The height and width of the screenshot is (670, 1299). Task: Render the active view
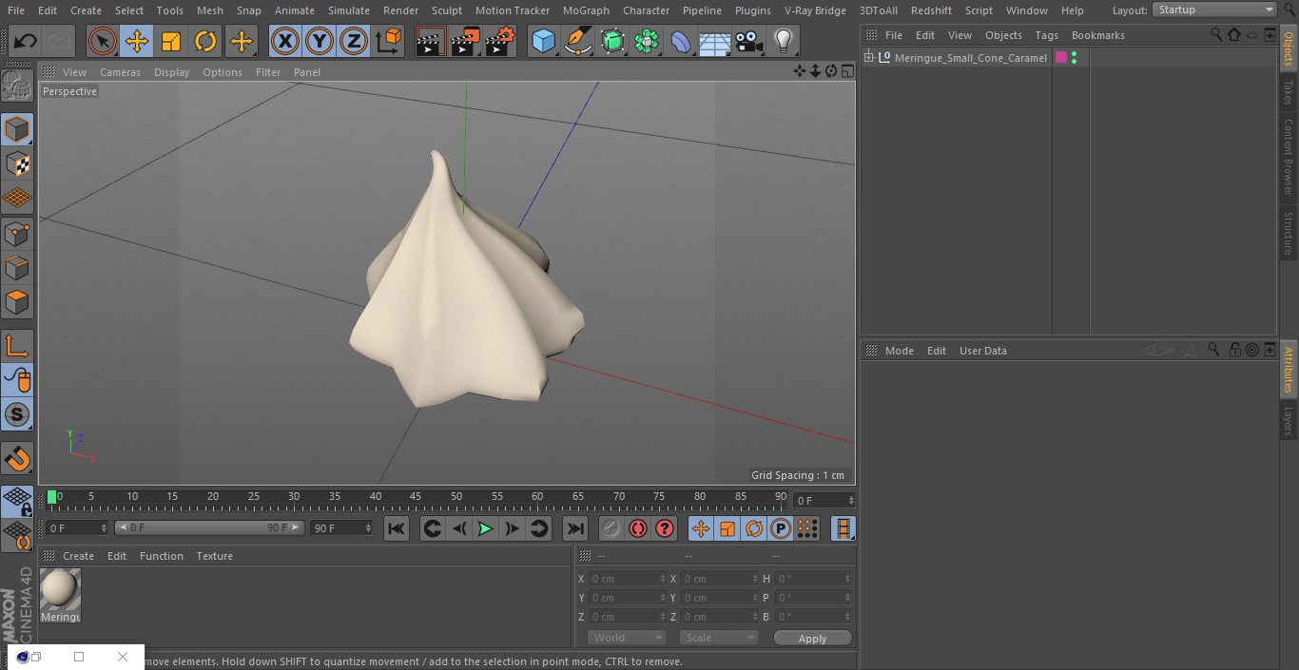point(431,42)
